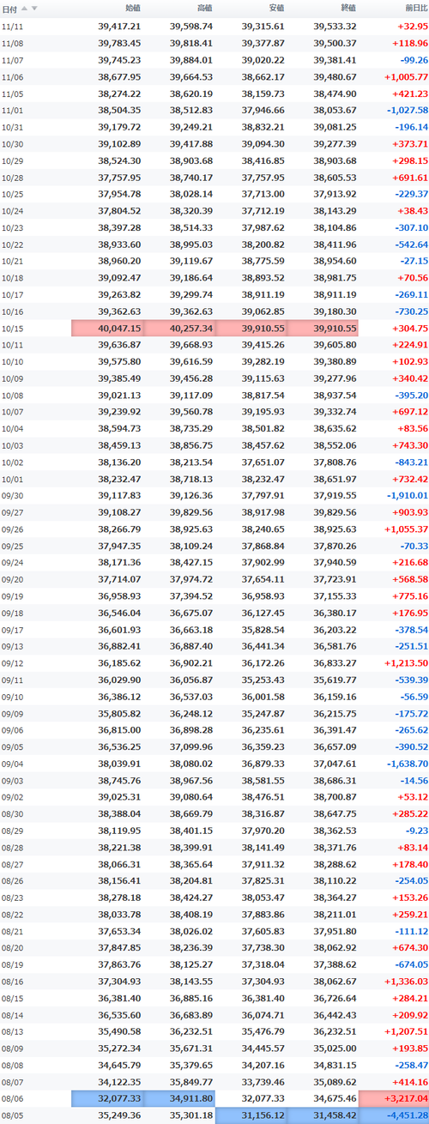Select the -99.26 change on 11/07

coord(414,60)
